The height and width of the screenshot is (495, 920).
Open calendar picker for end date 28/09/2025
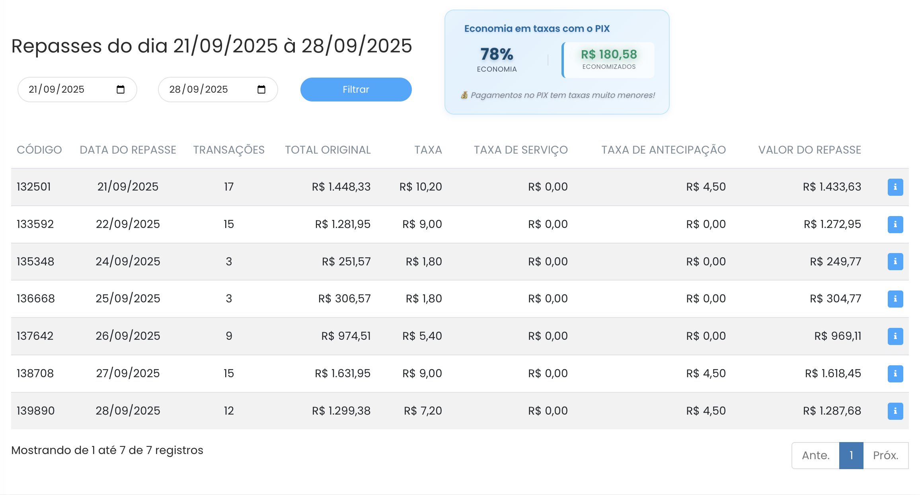[261, 90]
